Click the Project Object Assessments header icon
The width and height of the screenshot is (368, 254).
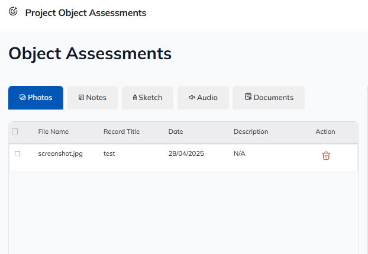pos(13,12)
